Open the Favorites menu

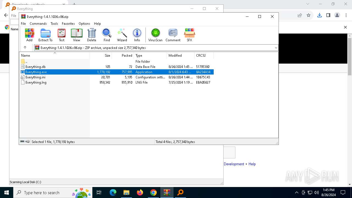click(68, 24)
